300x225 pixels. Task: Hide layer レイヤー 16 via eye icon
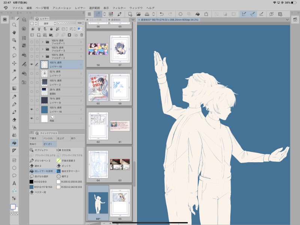(x=31, y=109)
